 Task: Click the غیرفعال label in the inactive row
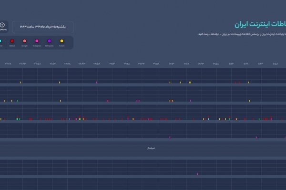151,148
